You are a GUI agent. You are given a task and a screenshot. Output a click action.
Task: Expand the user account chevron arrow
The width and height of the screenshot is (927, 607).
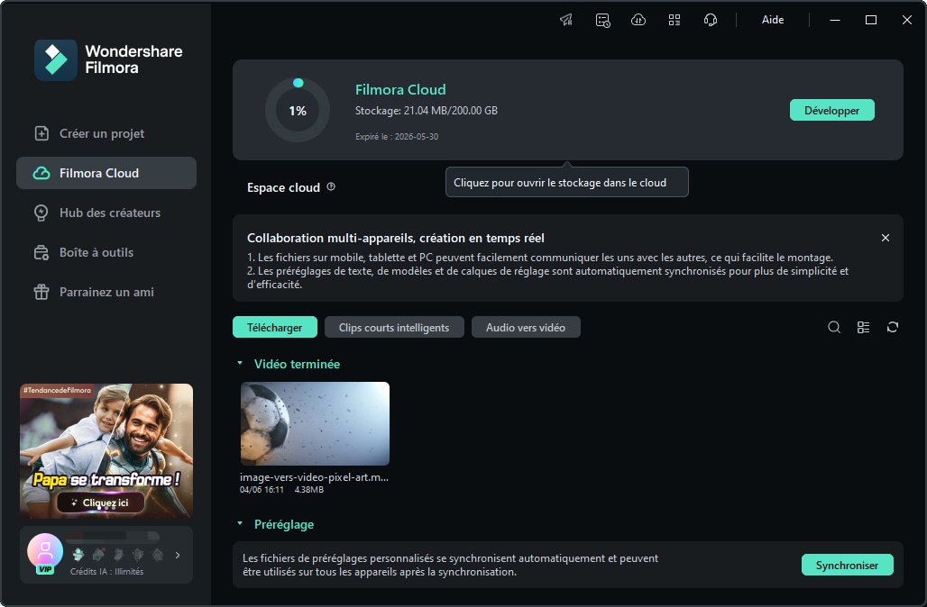tap(178, 555)
